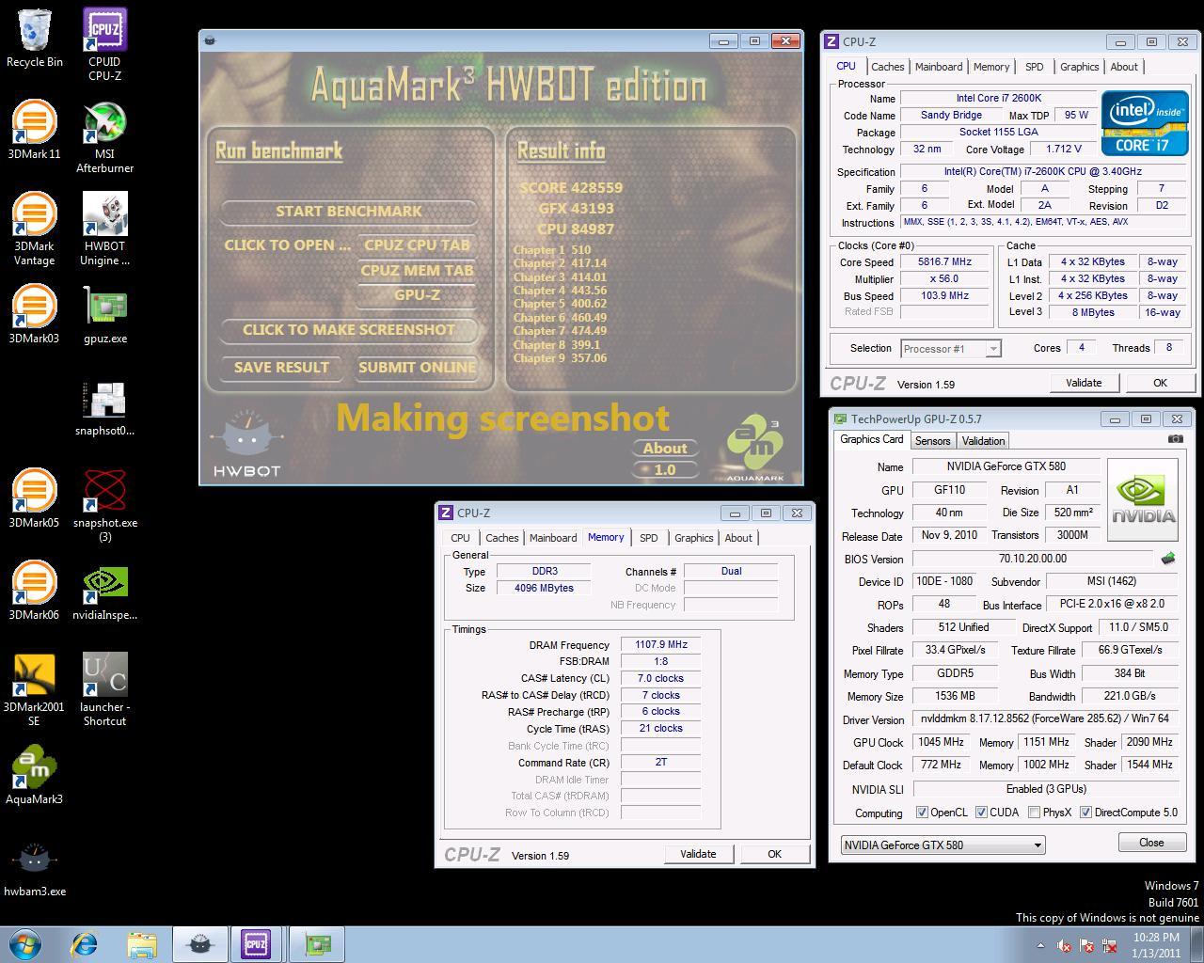Launch MSI Afterburner shortcut
Viewport: 1204px width, 963px height.
(104, 137)
